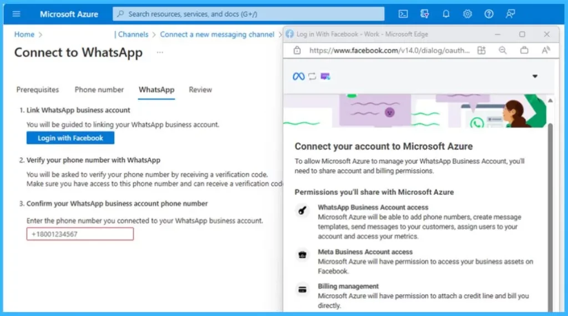Click the search magnifier icon in Azure search bar
The width and height of the screenshot is (568, 316).
coord(120,14)
